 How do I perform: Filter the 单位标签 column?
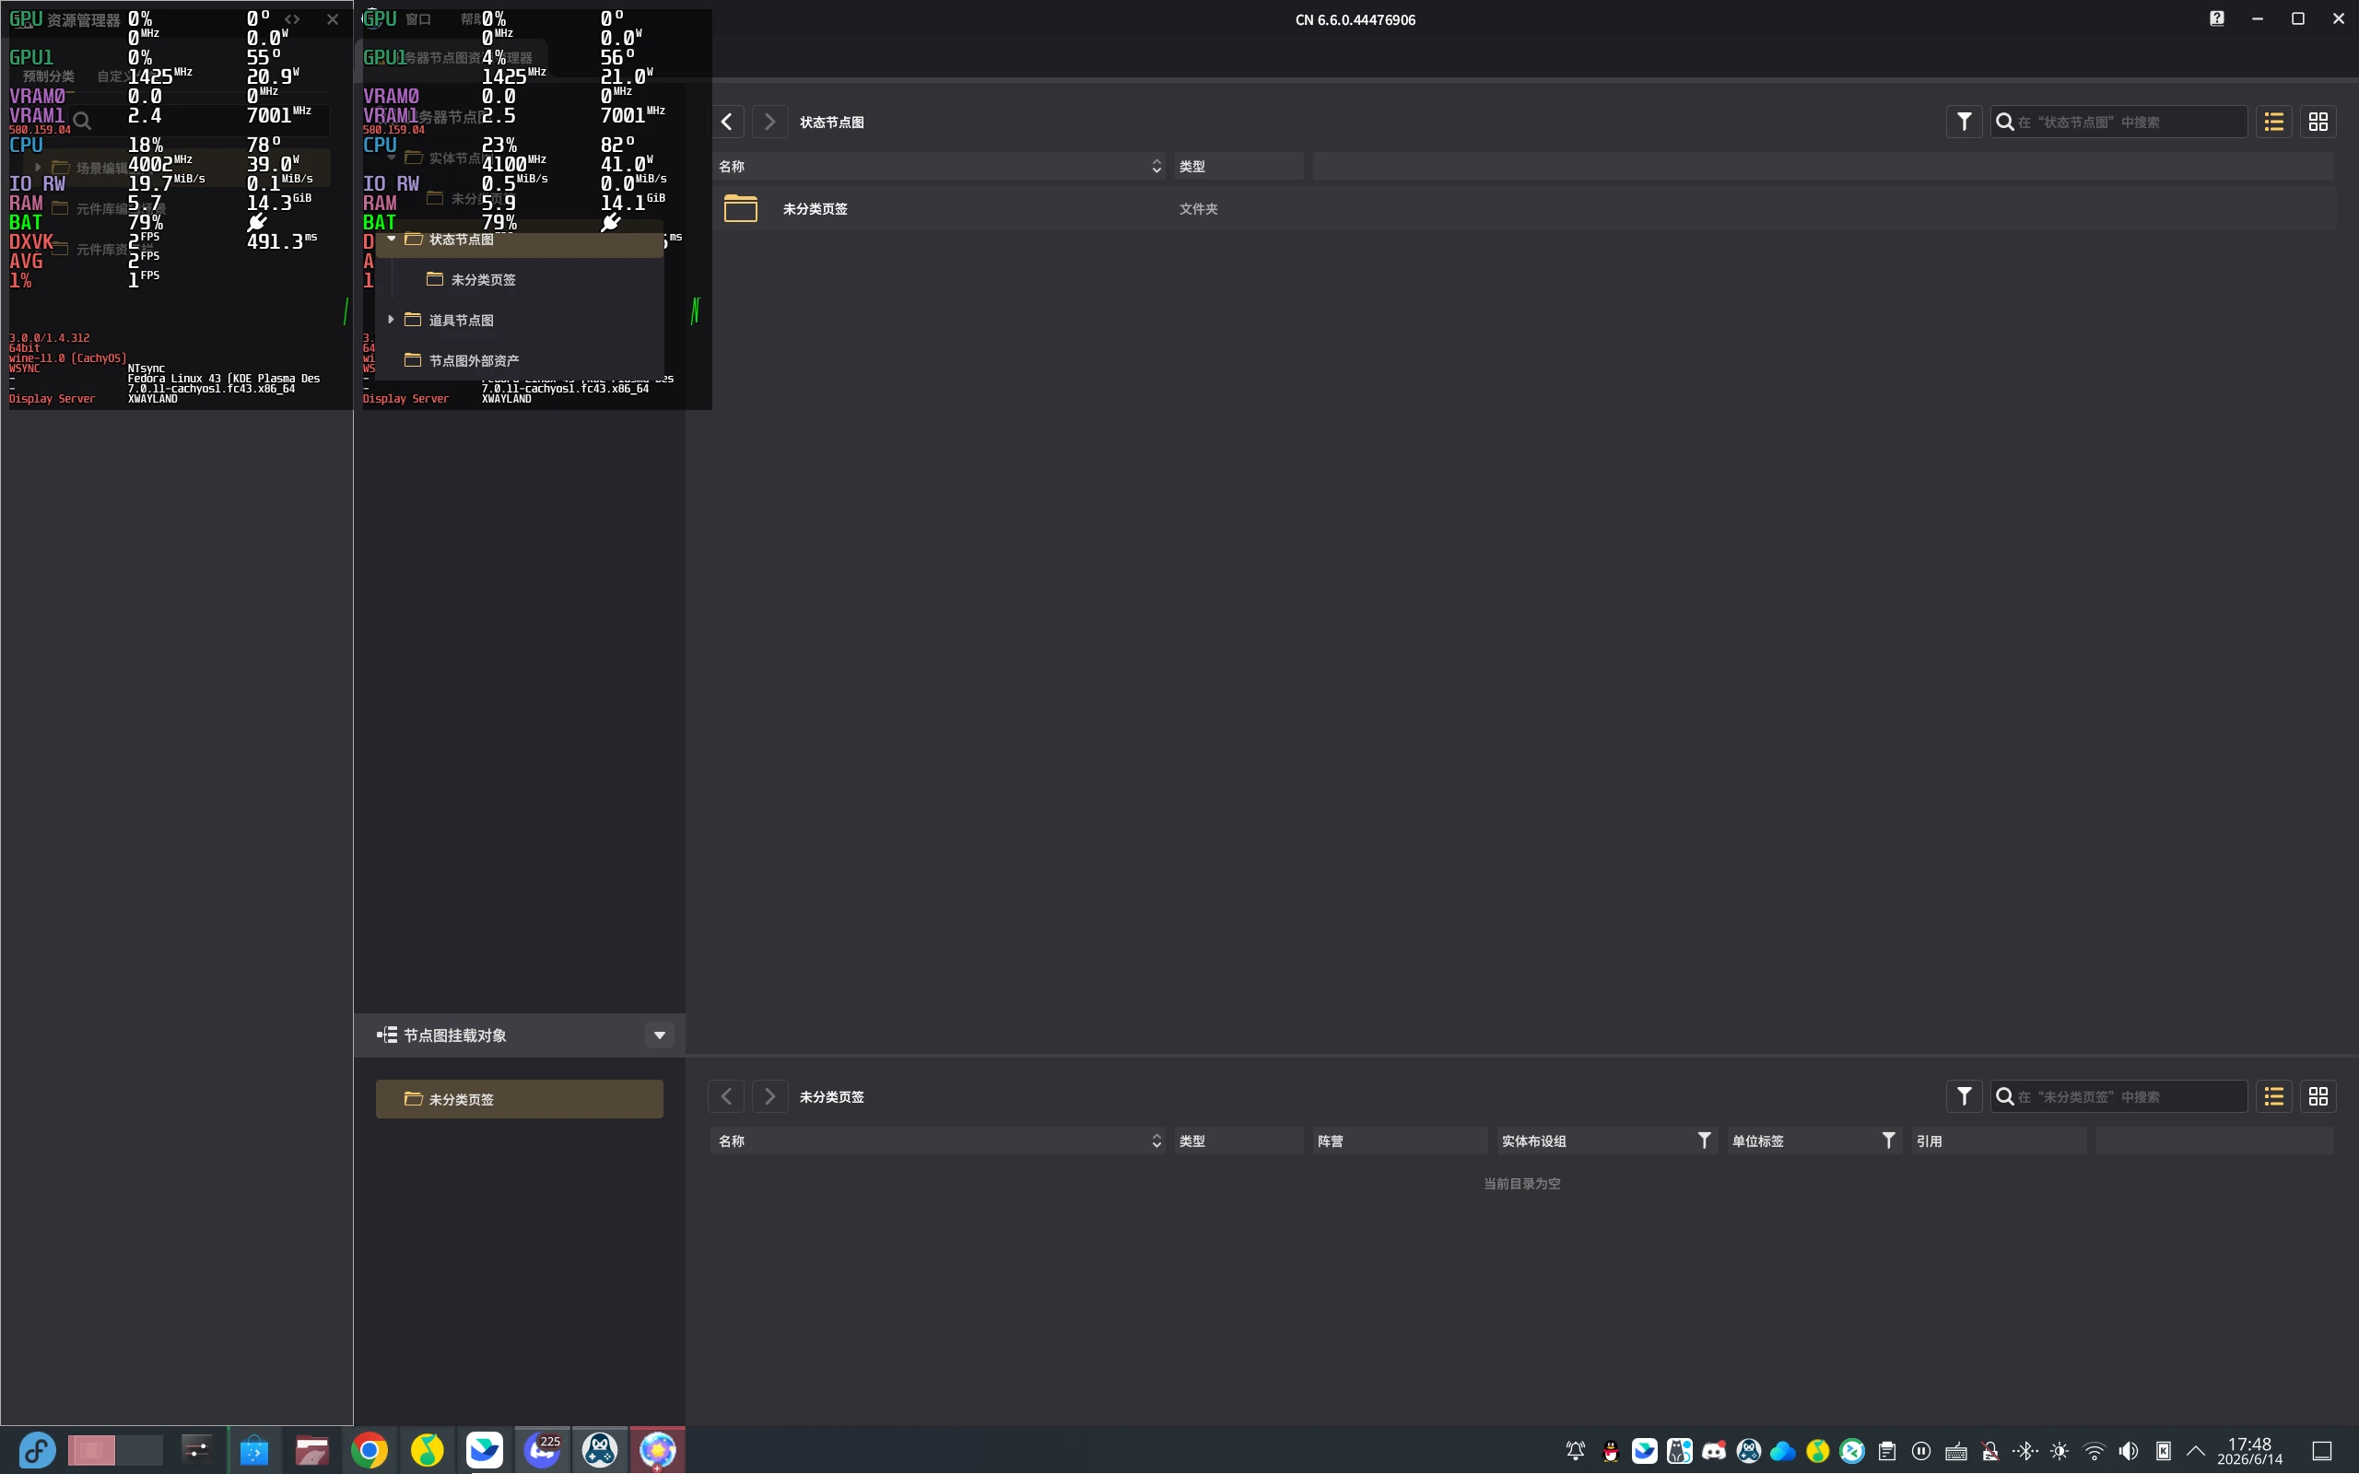click(x=1888, y=1141)
